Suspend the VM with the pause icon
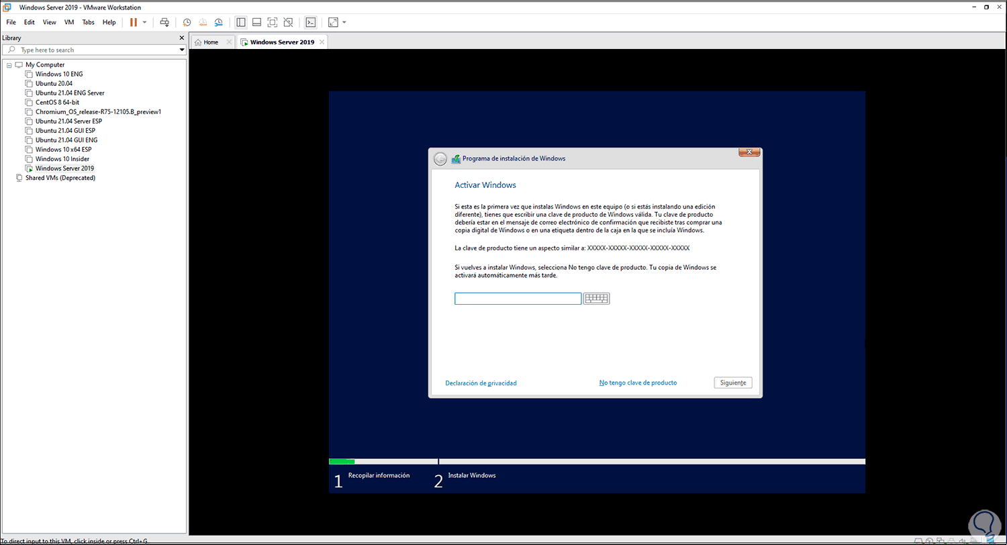1007x545 pixels. pos(133,22)
